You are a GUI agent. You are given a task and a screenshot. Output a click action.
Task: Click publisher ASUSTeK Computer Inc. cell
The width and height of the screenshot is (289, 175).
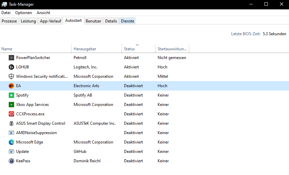94,123
